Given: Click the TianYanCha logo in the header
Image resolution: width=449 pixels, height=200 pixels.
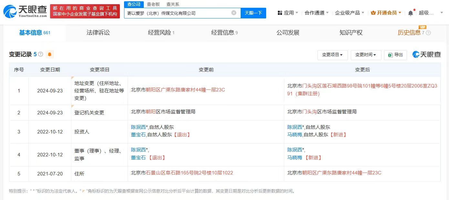Looking at the screenshot, I should [25, 12].
